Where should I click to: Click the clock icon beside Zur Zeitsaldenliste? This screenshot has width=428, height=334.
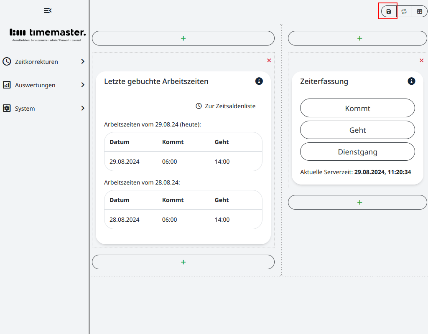click(199, 106)
